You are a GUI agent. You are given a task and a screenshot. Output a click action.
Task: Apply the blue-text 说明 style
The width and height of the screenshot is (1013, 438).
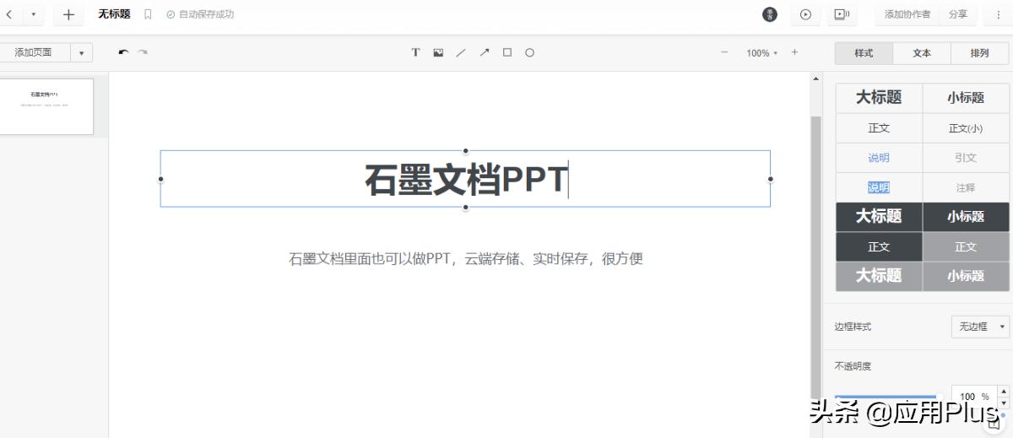point(879,158)
